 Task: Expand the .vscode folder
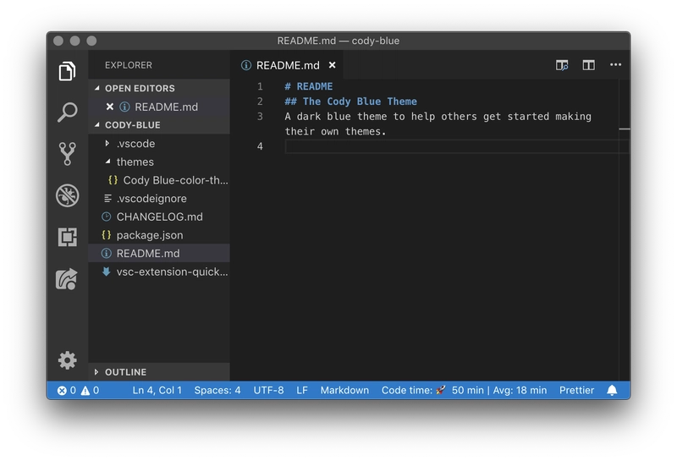pyautogui.click(x=107, y=143)
